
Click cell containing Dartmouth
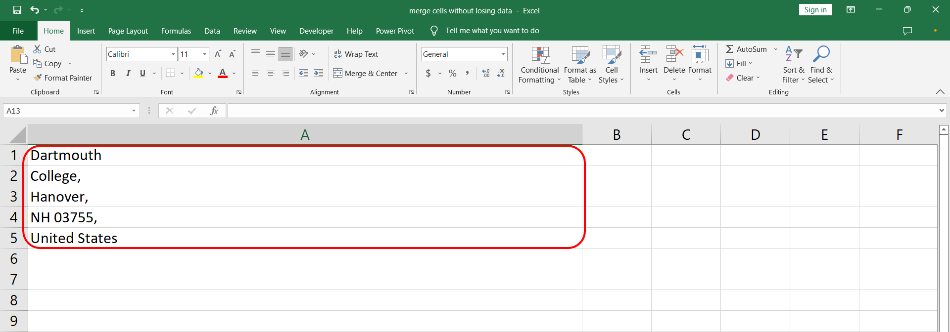[305, 155]
